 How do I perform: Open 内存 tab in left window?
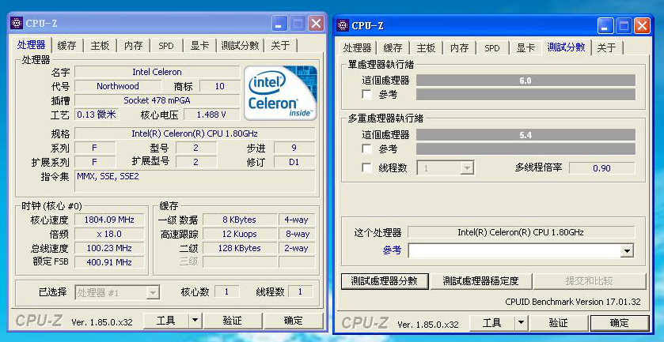(133, 46)
